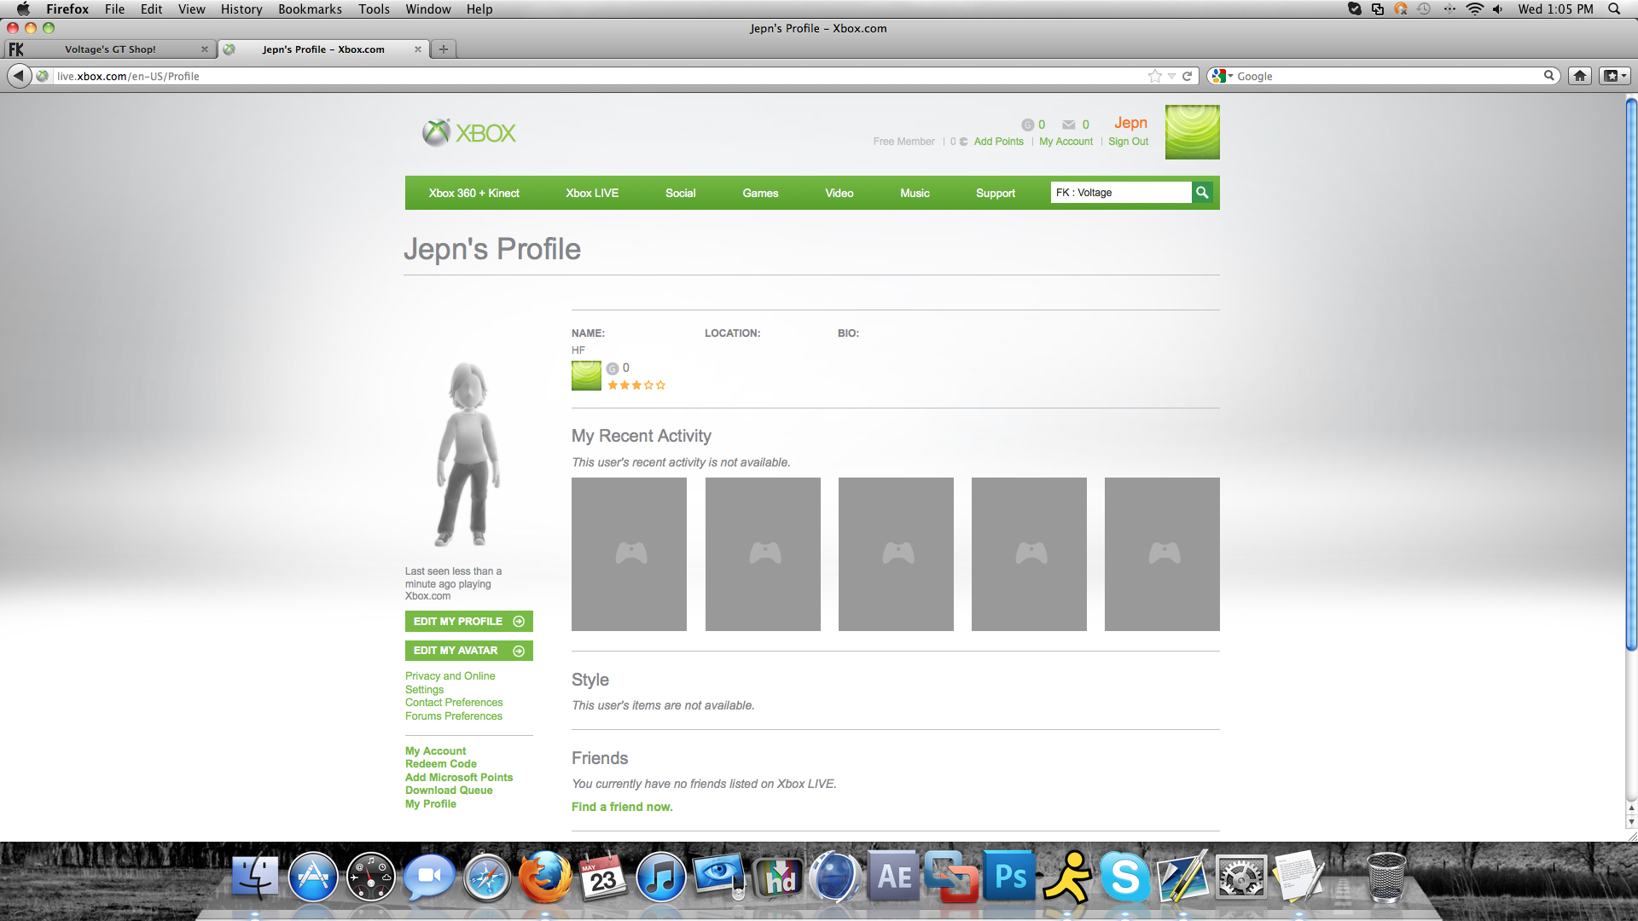Click the messages envelope icon

tap(1068, 125)
